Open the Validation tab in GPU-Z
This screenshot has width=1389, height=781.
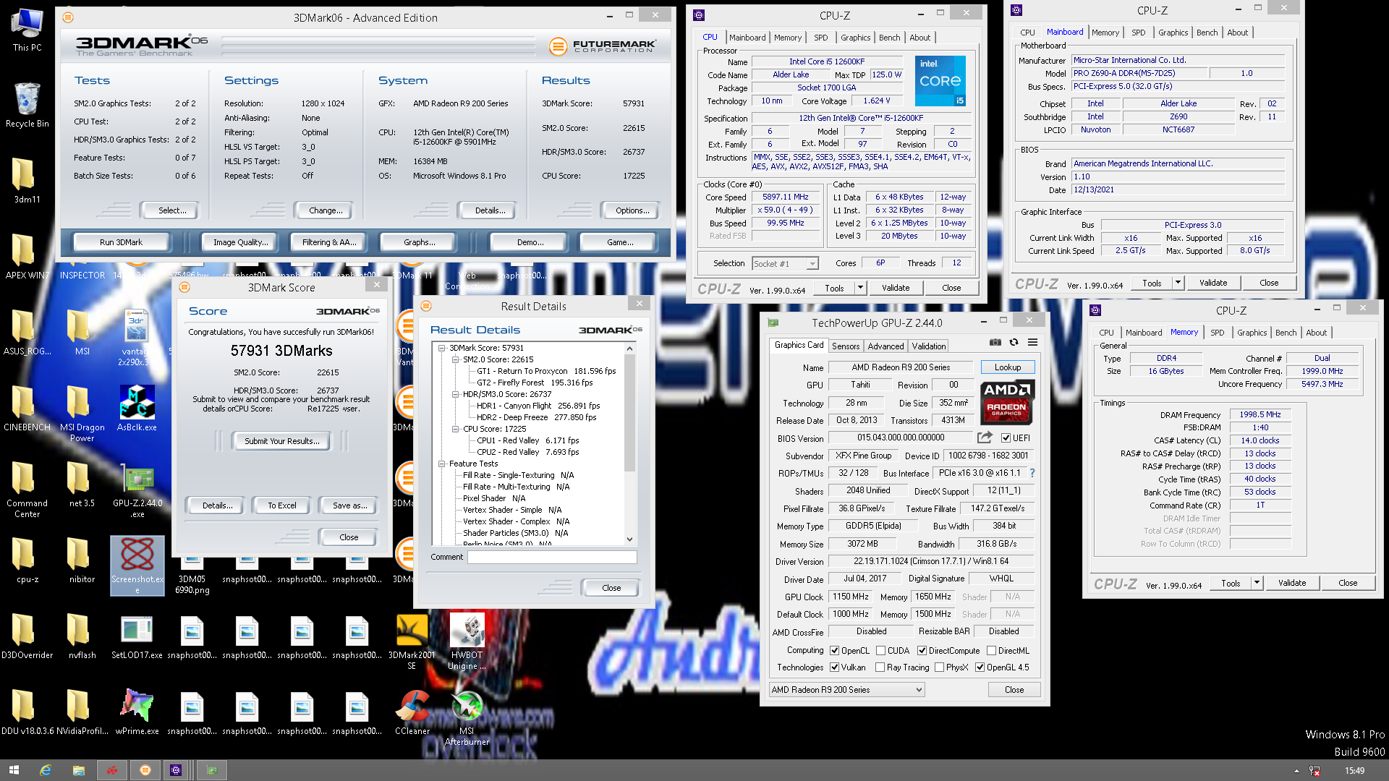pos(928,346)
